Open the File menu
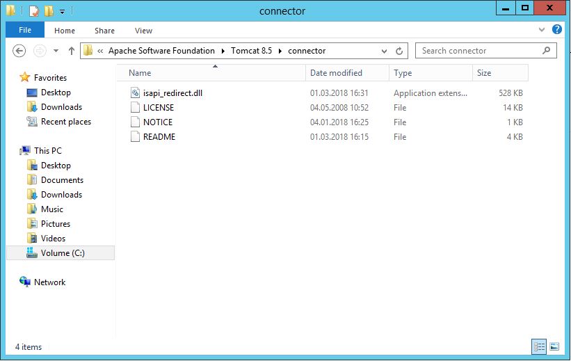The height and width of the screenshot is (361, 571). [25, 31]
